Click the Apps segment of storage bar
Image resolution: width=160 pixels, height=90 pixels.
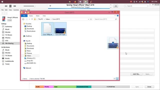[x=65, y=87]
